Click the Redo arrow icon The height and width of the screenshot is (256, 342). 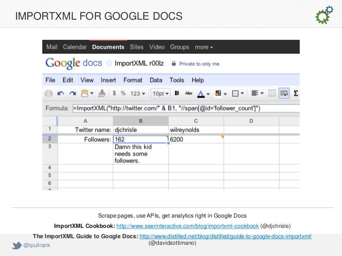coord(73,93)
